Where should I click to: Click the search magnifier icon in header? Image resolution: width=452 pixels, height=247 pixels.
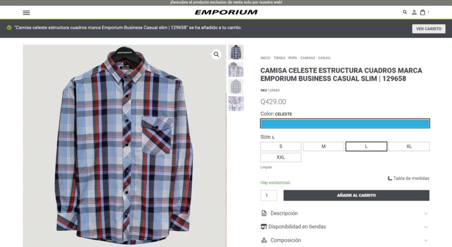click(x=405, y=12)
